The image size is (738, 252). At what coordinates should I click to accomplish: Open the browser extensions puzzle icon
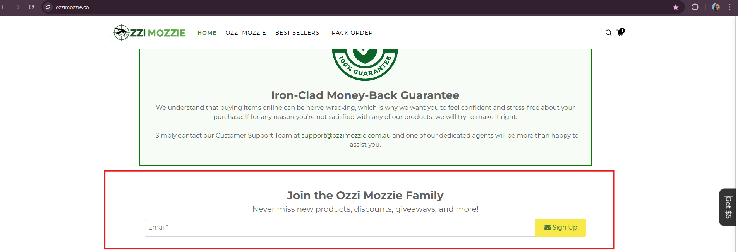695,7
